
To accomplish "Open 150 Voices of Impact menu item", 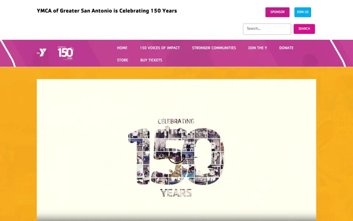I will pyautogui.click(x=160, y=48).
